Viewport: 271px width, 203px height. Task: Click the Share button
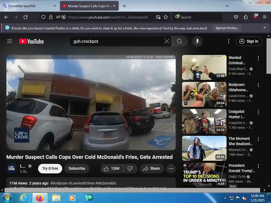pyautogui.click(x=152, y=168)
